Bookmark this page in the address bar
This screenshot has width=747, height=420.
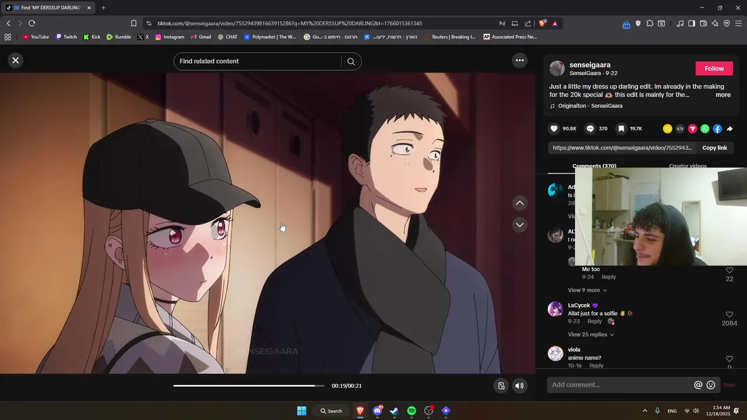[x=134, y=23]
